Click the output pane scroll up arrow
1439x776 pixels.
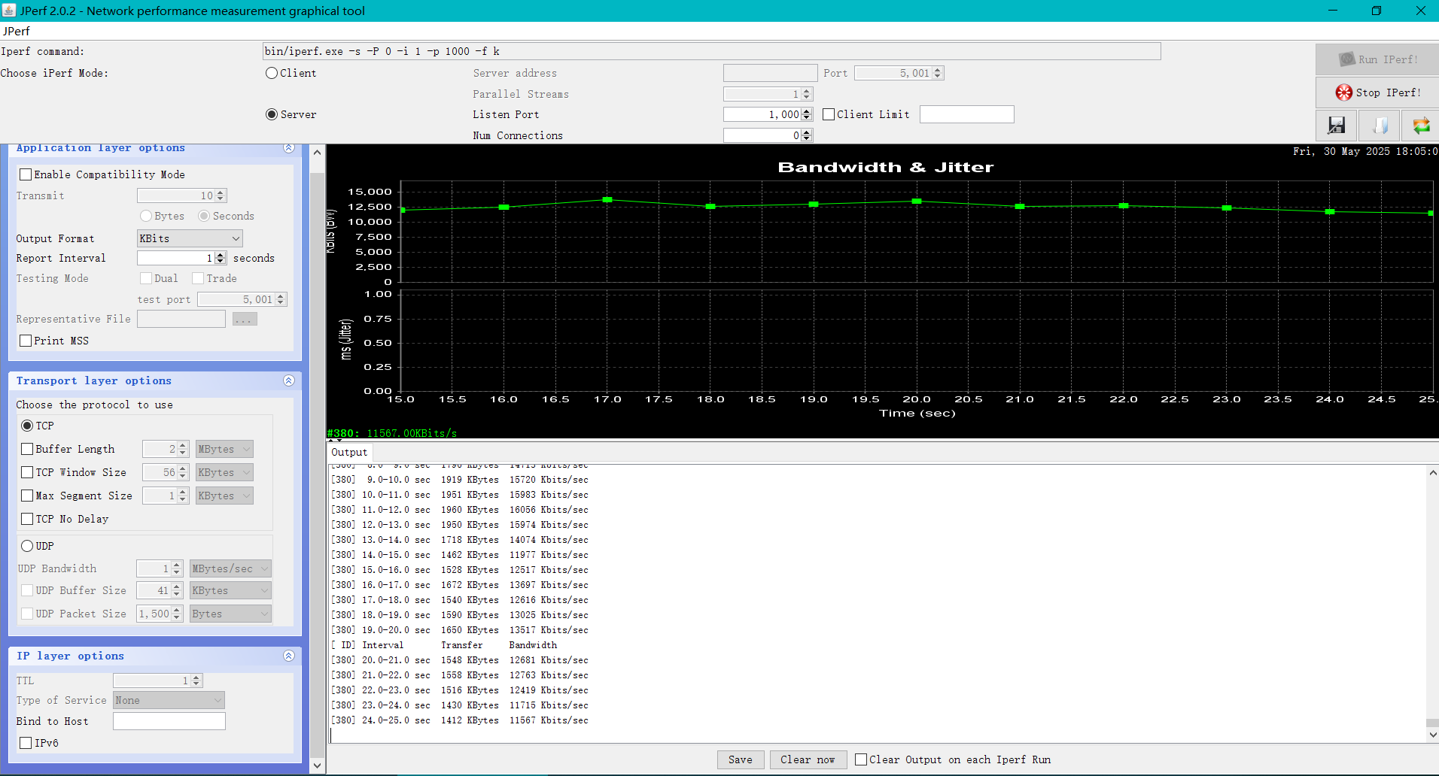coord(1432,473)
